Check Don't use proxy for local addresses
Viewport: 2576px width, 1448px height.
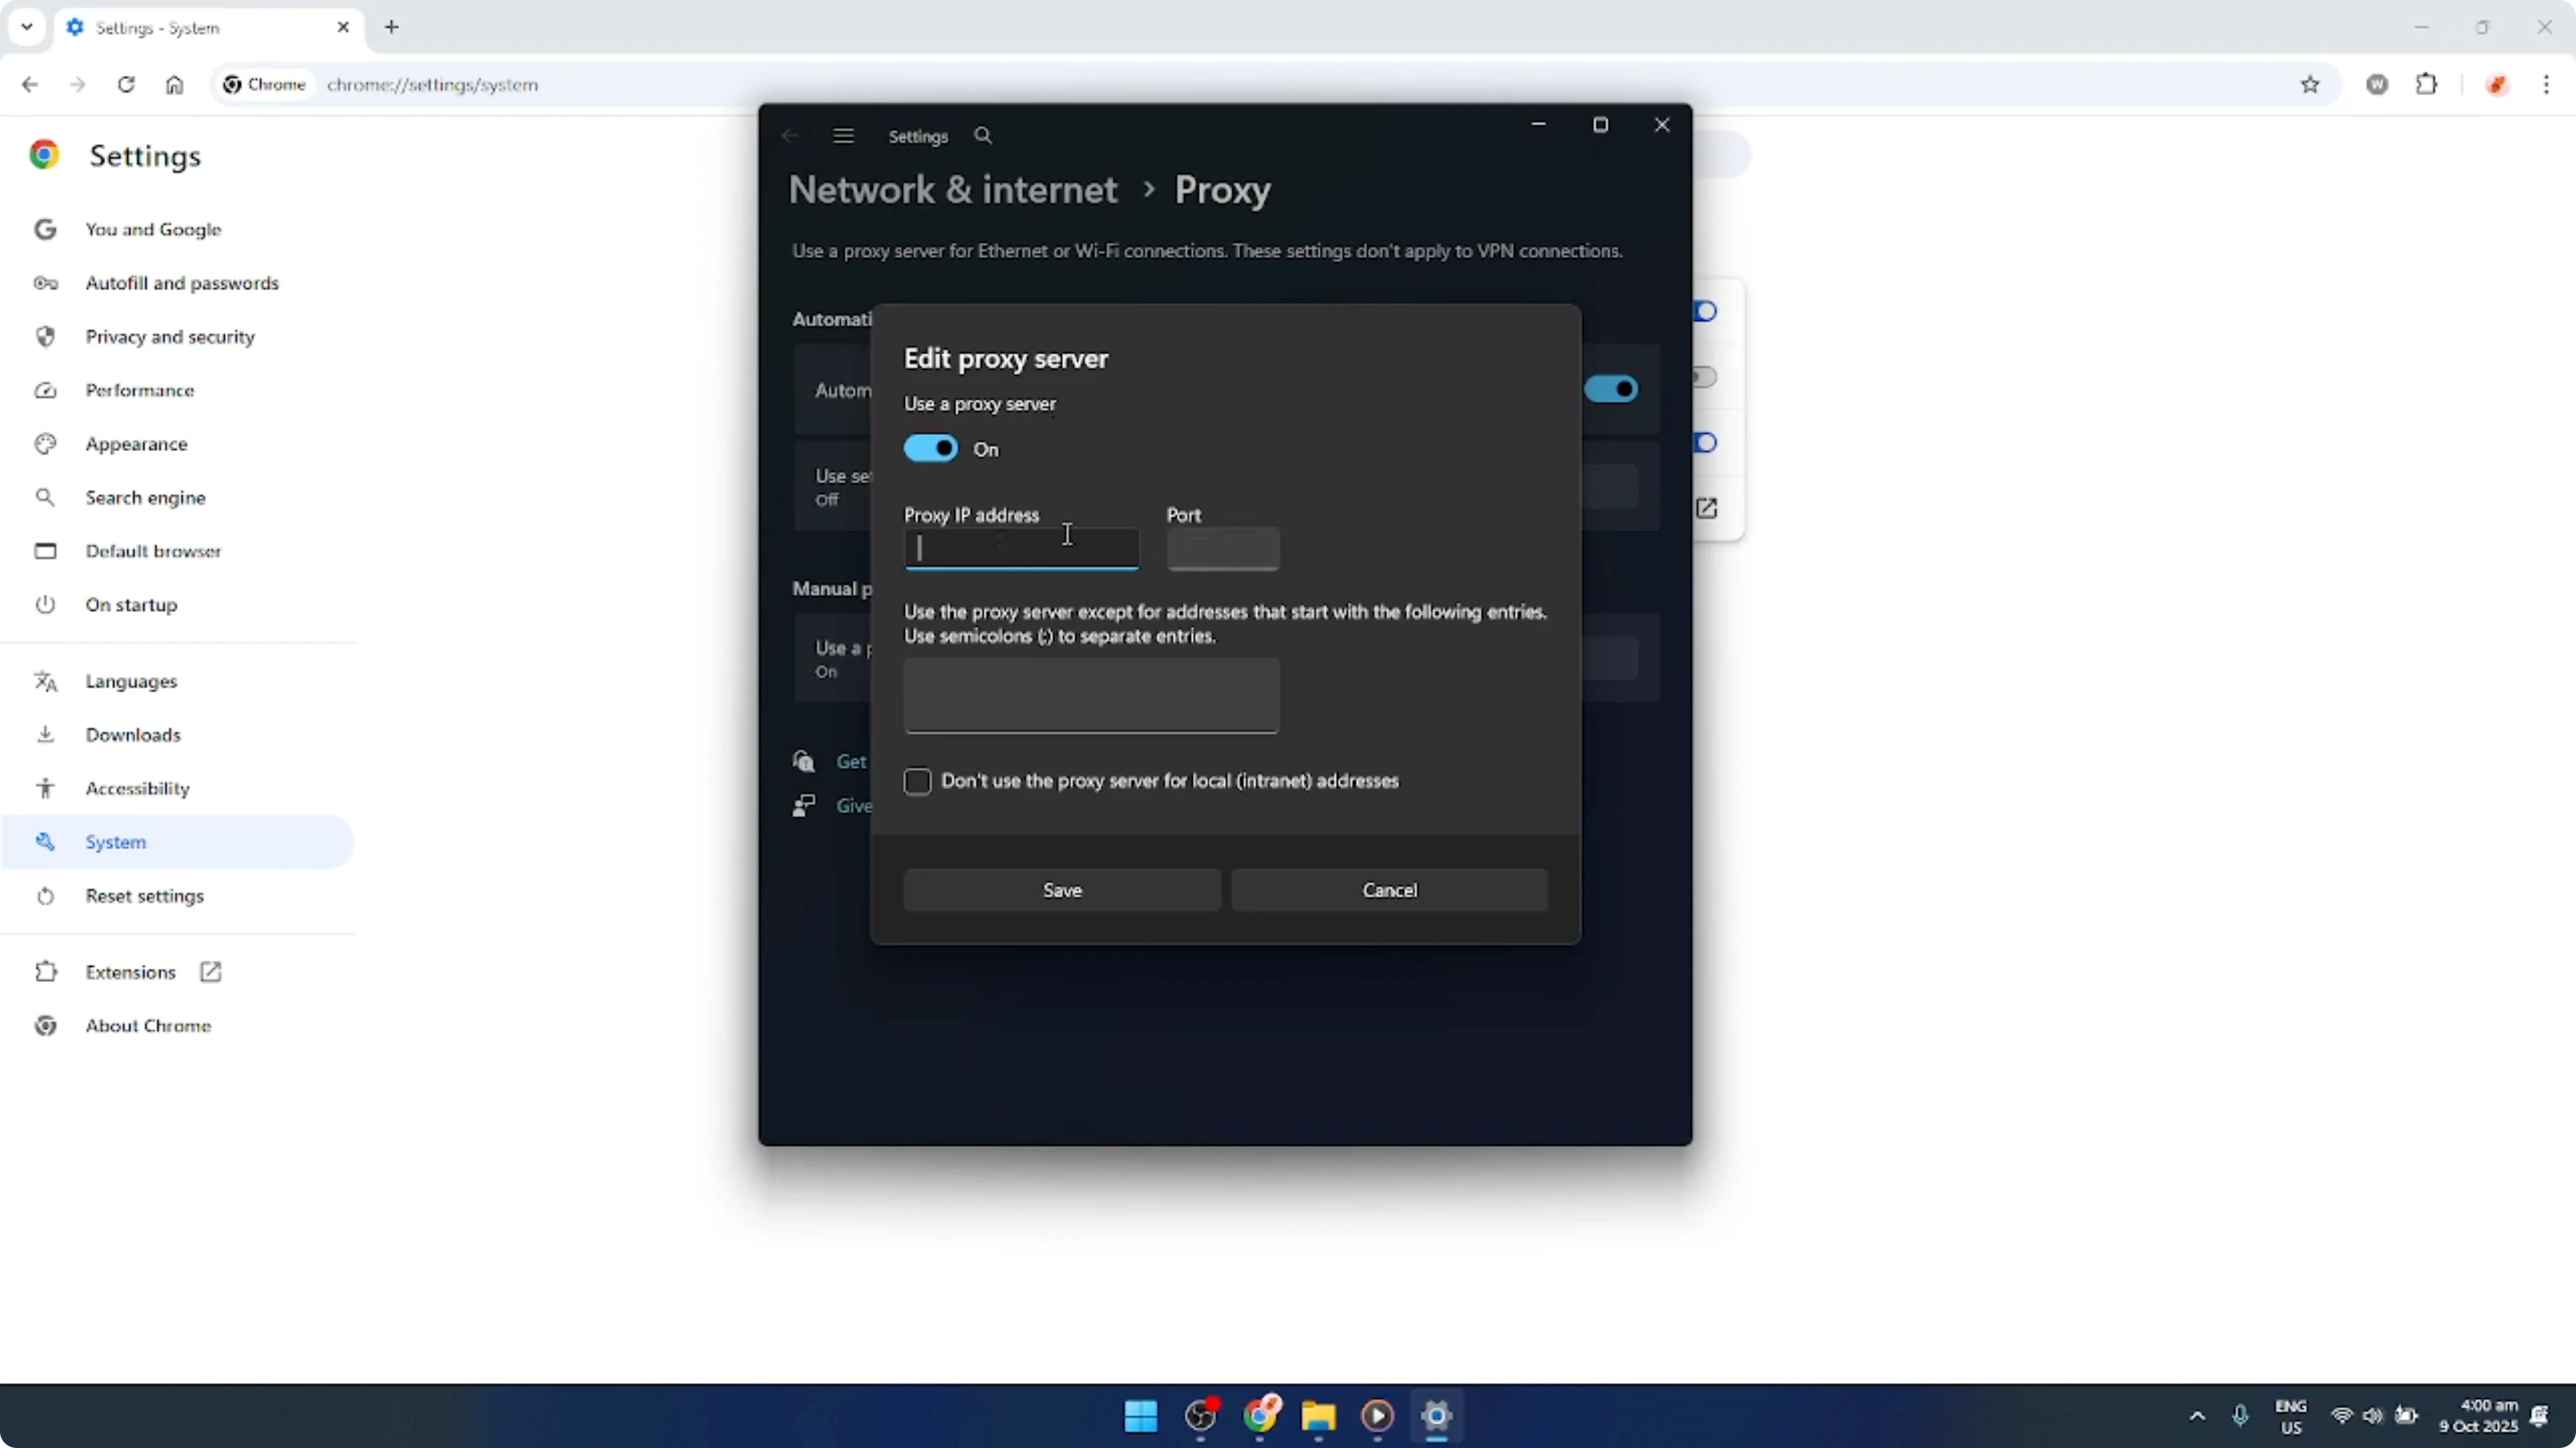pos(917,781)
